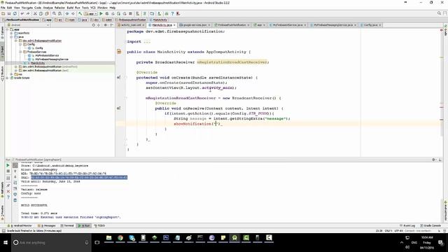
Task: Open the Android project view dropdown
Action: click(29, 25)
